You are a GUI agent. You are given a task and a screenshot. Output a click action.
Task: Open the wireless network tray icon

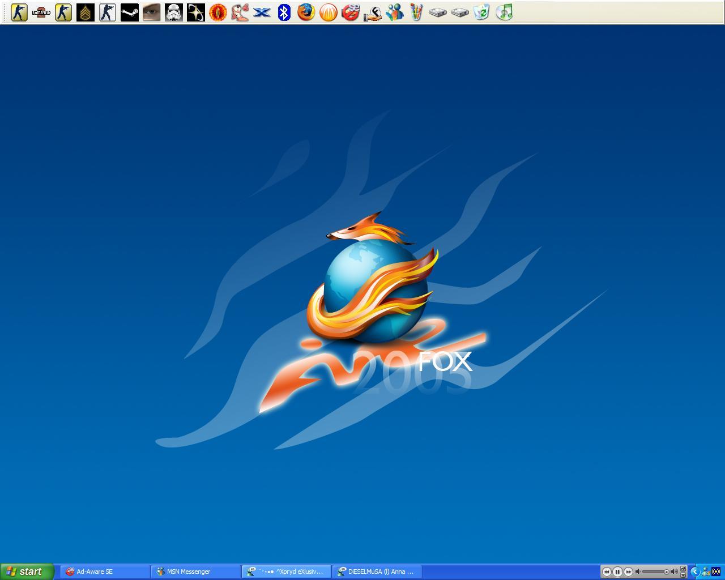(x=716, y=572)
